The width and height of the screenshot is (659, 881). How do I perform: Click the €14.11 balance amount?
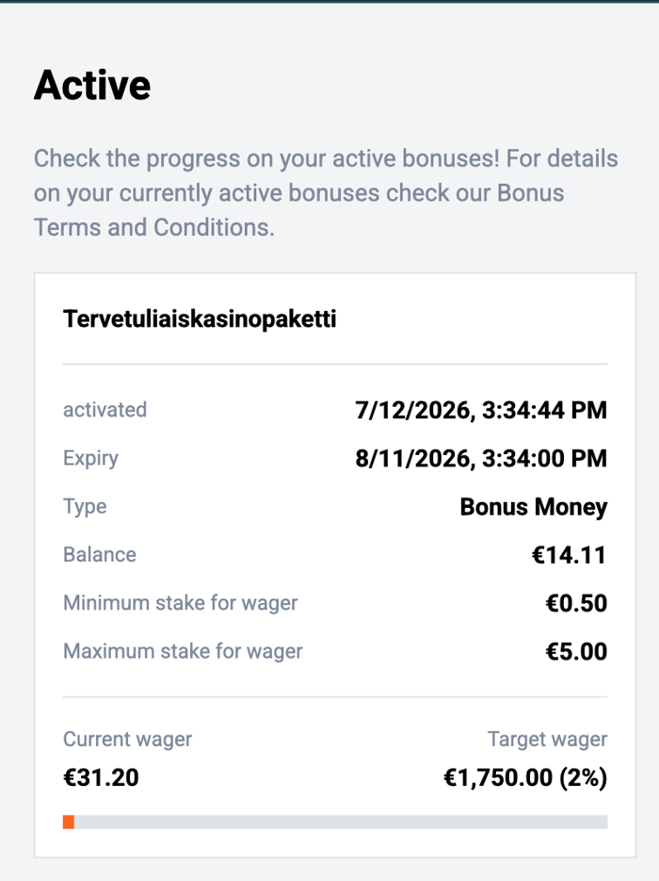pyautogui.click(x=570, y=555)
